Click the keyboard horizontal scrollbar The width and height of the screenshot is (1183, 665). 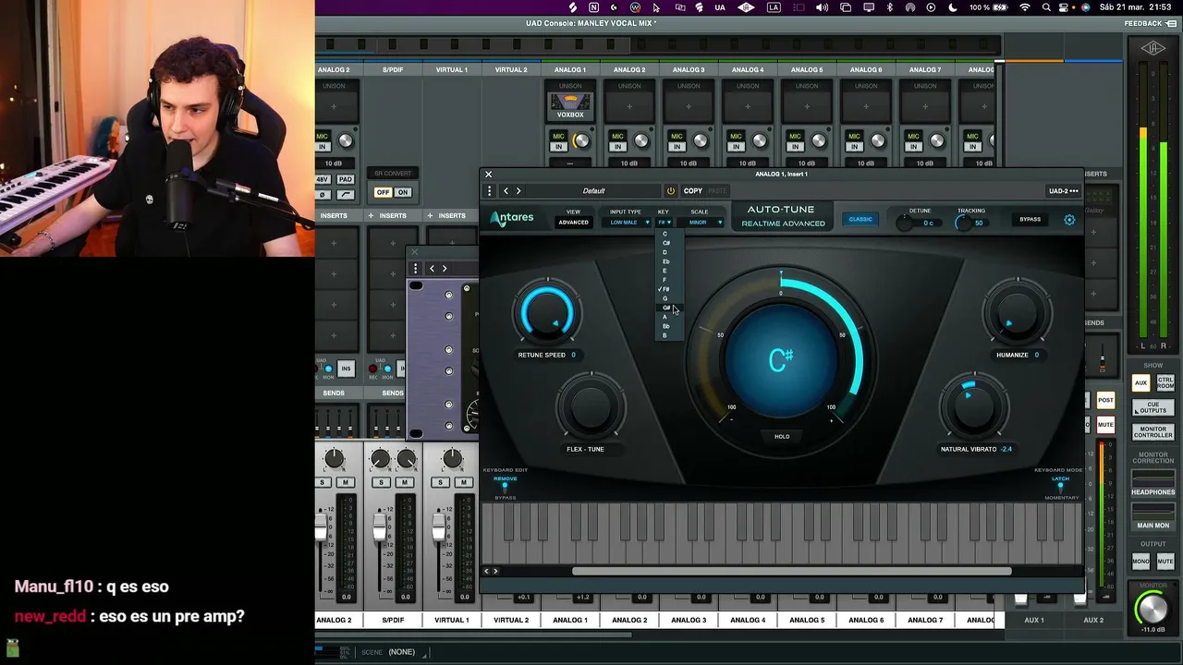pos(791,571)
